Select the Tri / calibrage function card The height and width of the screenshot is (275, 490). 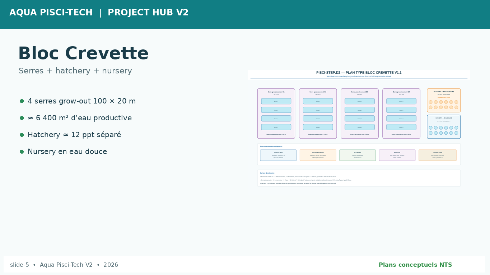click(358, 155)
